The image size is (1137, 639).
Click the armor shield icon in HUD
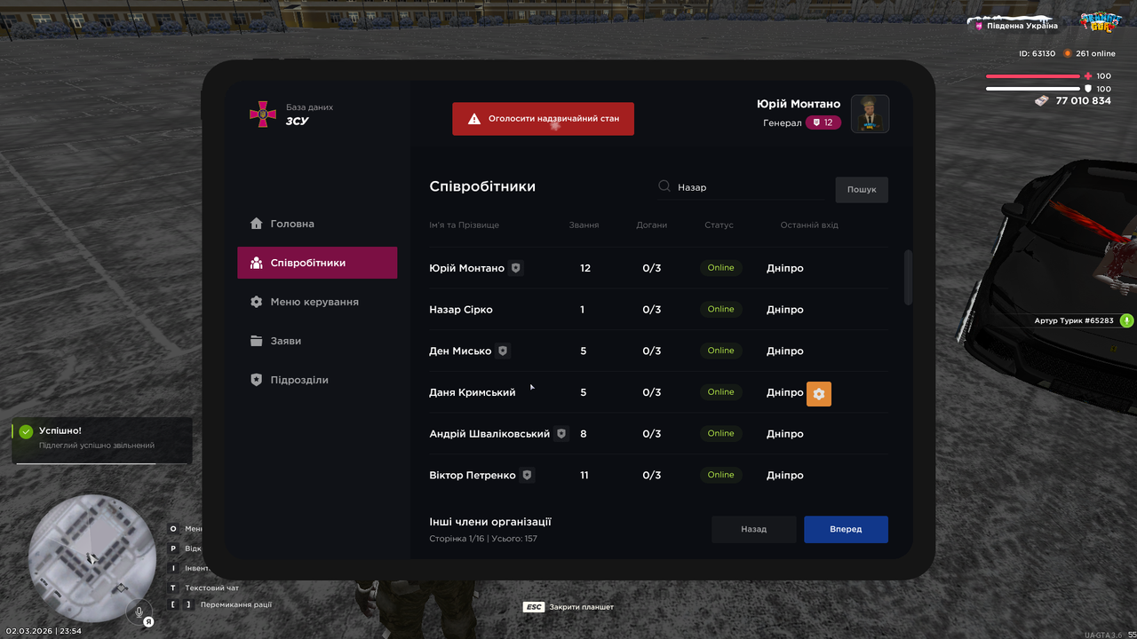(1088, 89)
